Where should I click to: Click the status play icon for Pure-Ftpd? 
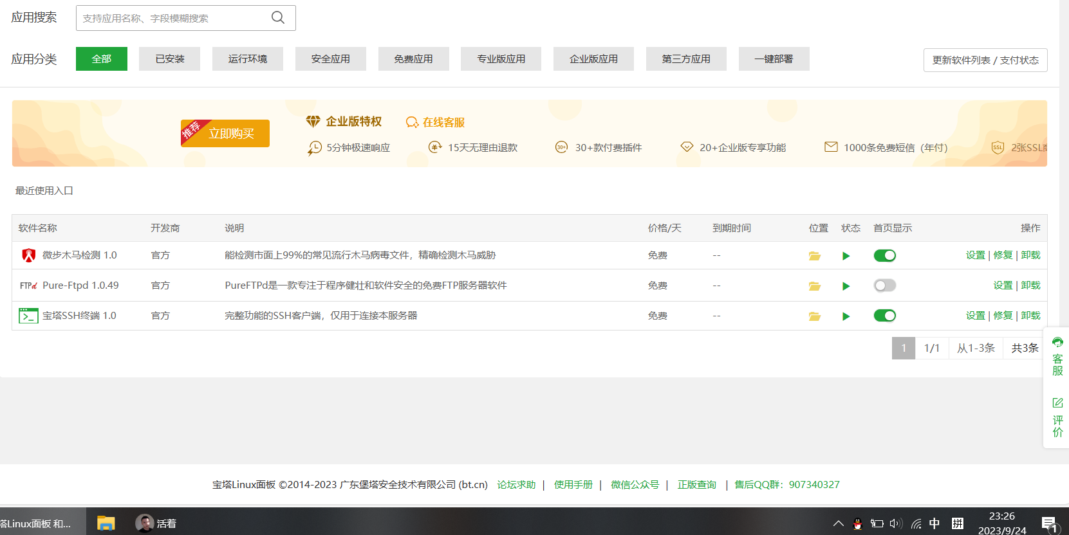(x=846, y=286)
